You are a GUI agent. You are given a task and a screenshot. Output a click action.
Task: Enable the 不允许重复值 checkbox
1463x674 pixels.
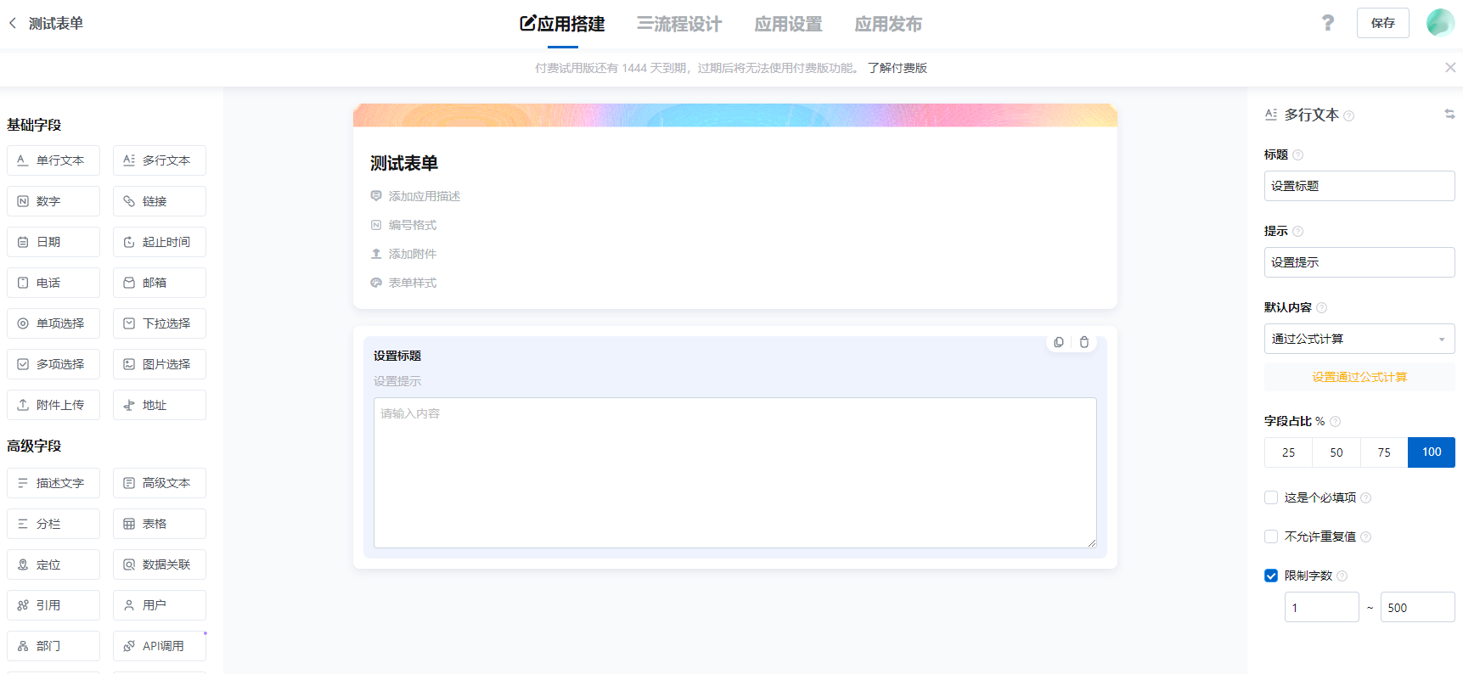tap(1271, 536)
